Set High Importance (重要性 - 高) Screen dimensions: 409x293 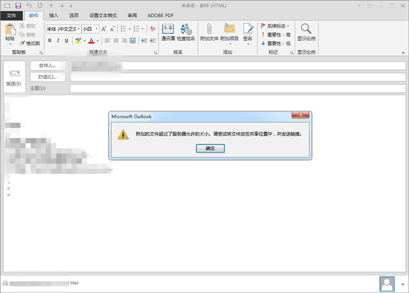click(x=276, y=34)
